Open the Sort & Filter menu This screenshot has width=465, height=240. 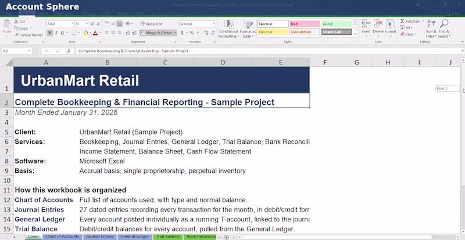[431, 29]
